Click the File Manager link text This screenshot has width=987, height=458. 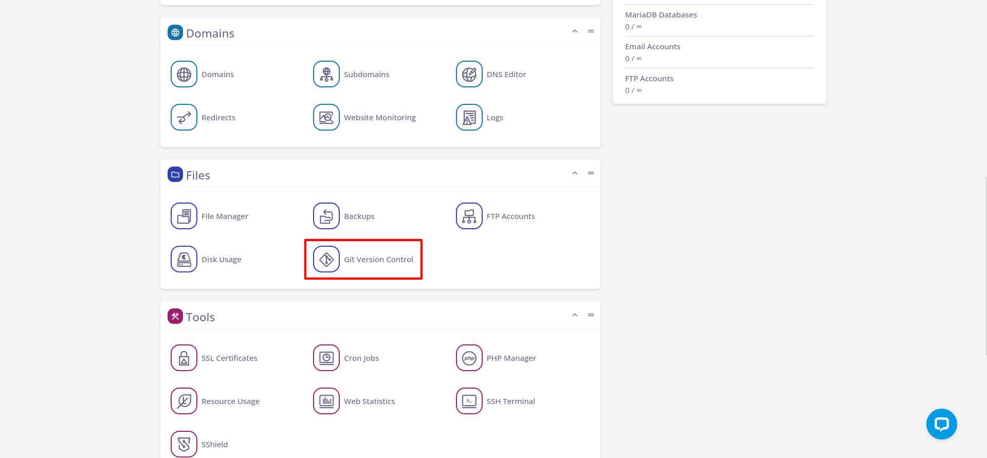225,216
